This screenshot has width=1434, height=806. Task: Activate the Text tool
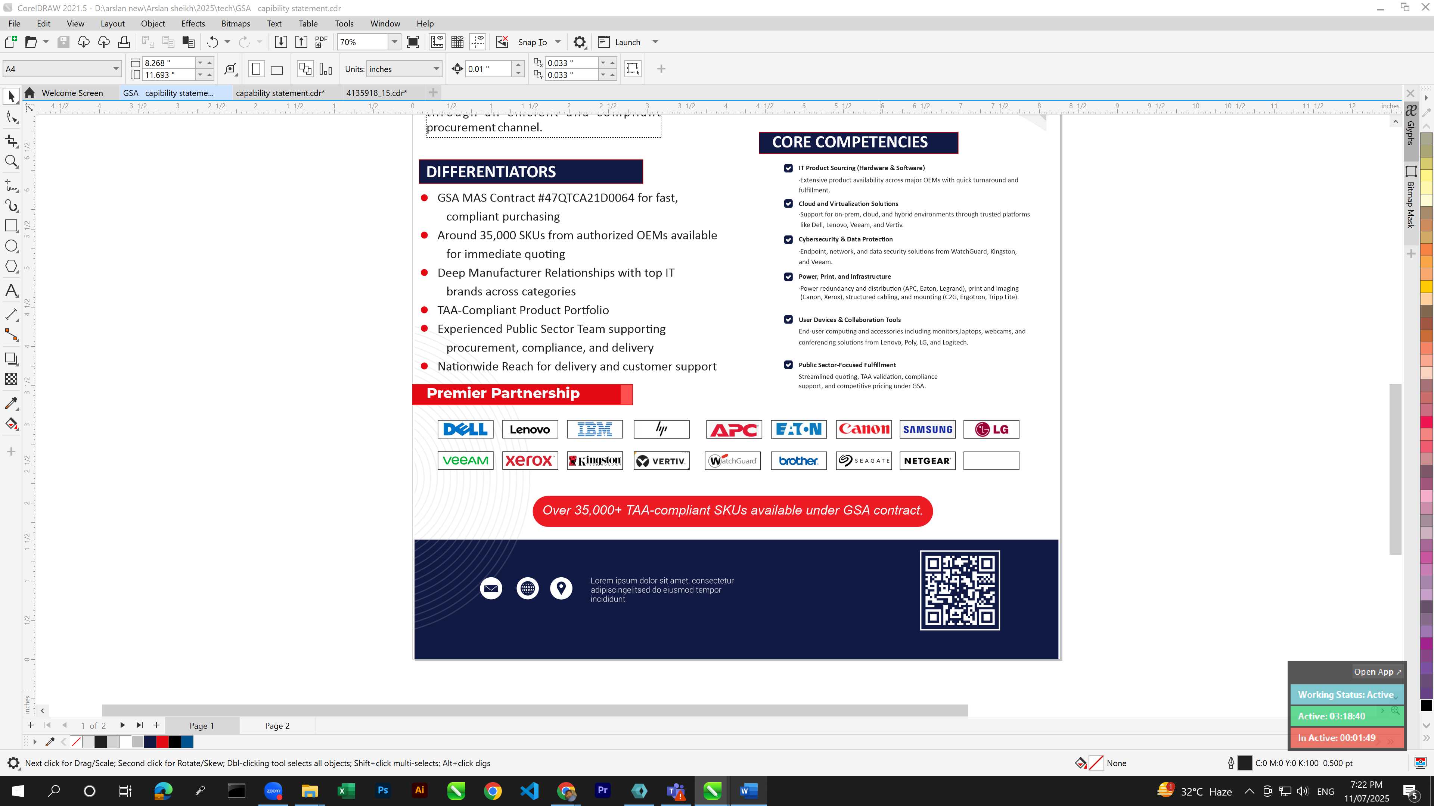[x=11, y=290]
